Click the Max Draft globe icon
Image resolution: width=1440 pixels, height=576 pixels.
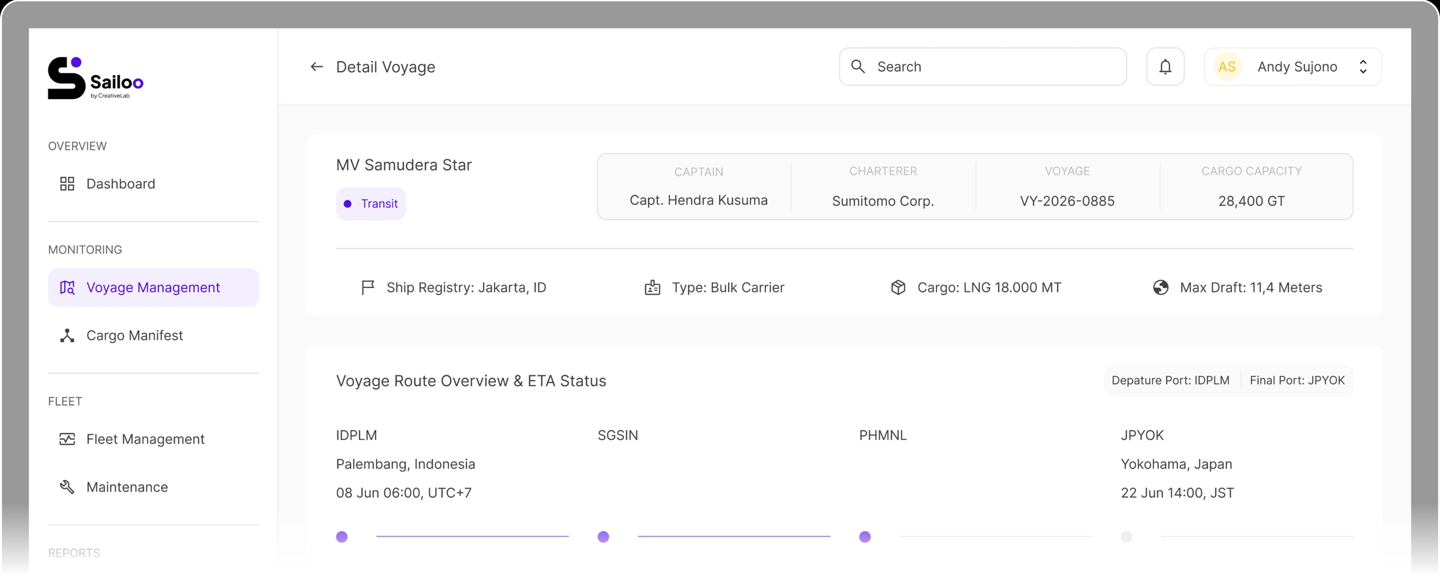(x=1161, y=288)
